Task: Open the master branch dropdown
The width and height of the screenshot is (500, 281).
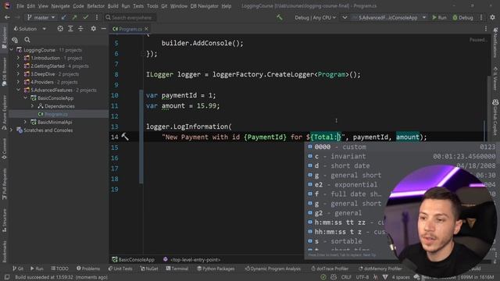Action: point(41,17)
